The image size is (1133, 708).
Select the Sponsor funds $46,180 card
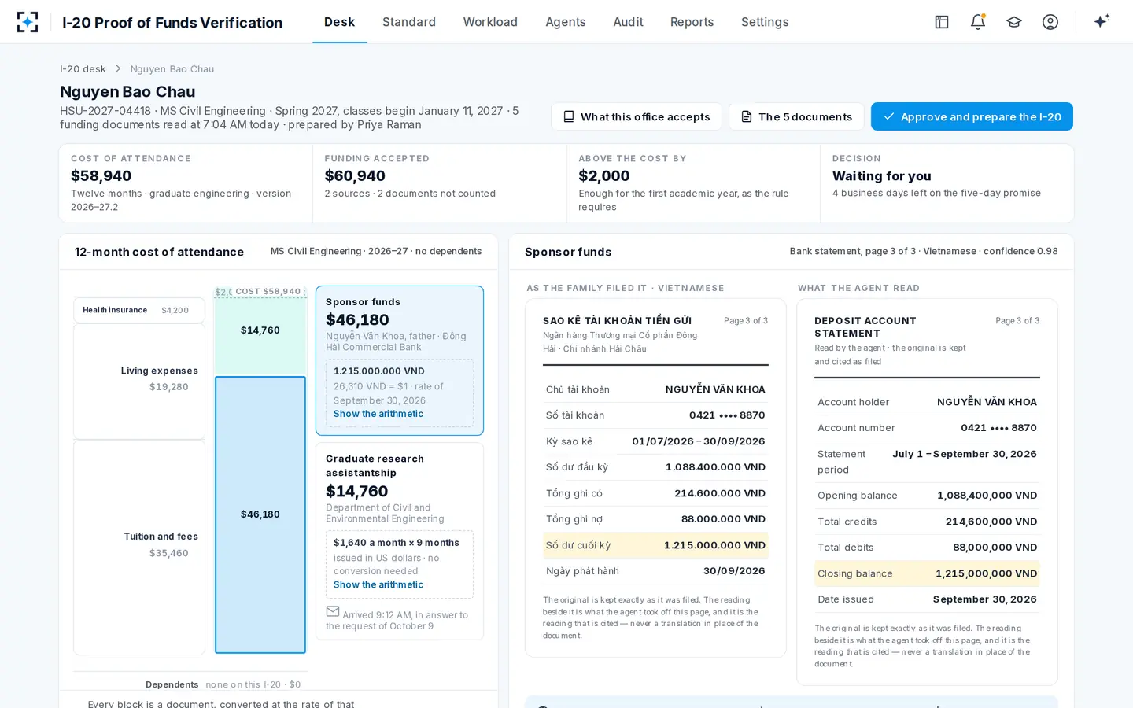(400, 360)
